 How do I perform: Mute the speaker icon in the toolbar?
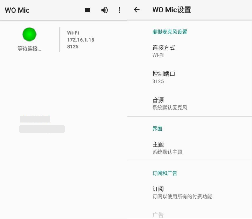coord(104,10)
